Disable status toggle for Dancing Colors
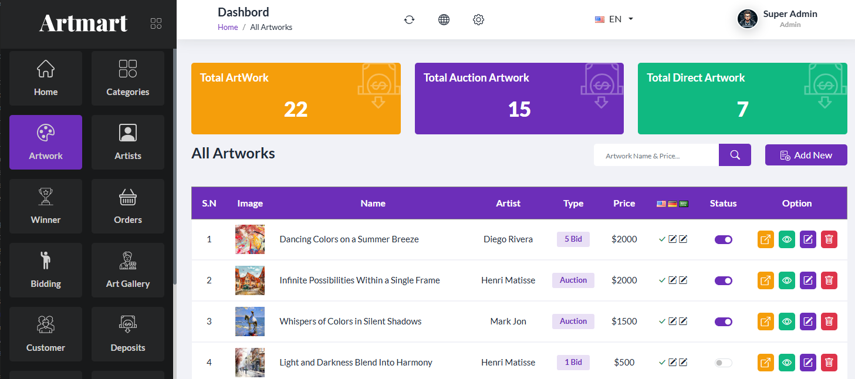Viewport: 855px width, 379px height. click(x=723, y=239)
